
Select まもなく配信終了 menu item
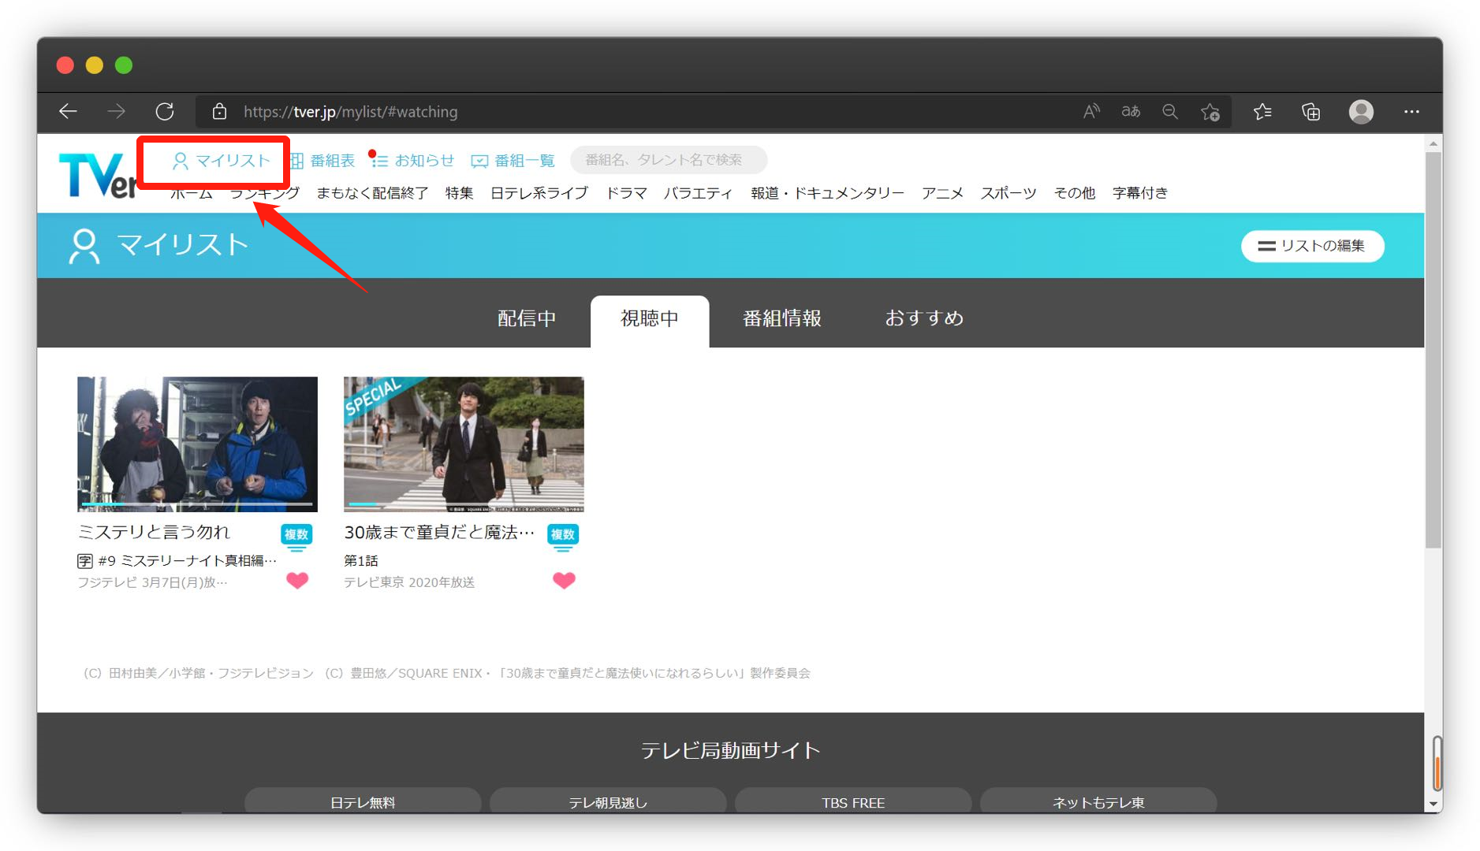372,193
